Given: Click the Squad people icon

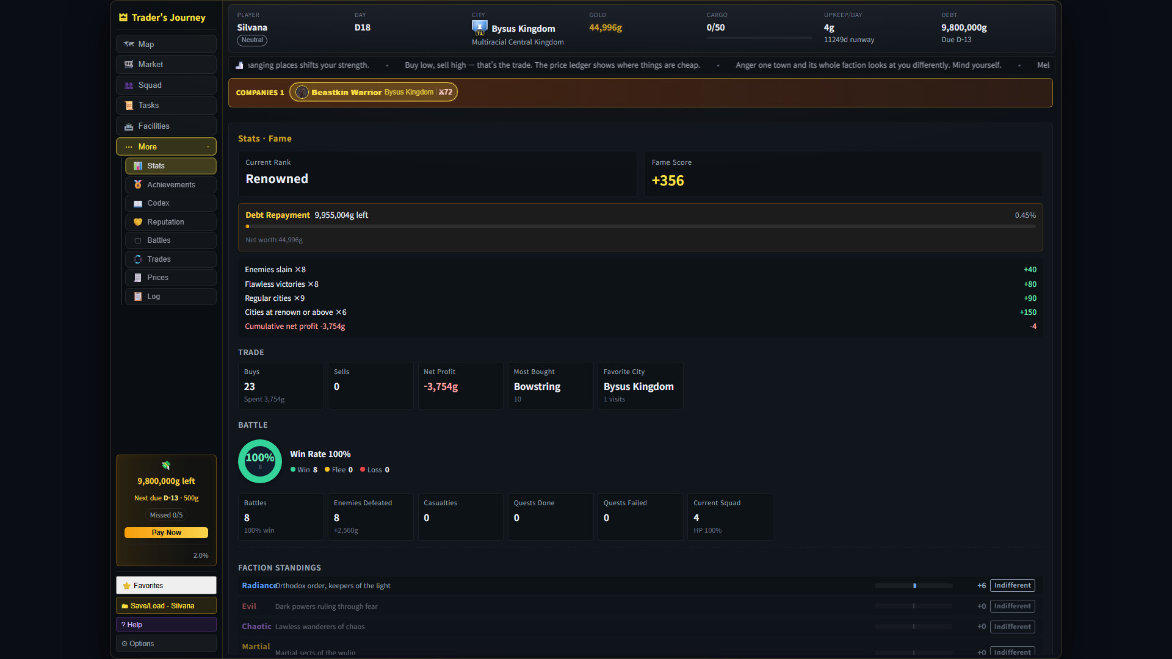Looking at the screenshot, I should point(129,85).
